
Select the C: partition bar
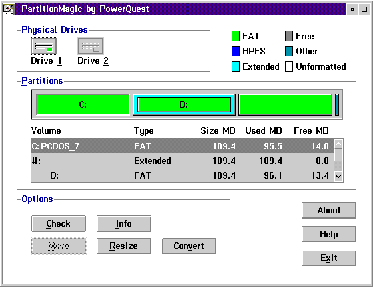tap(83, 104)
